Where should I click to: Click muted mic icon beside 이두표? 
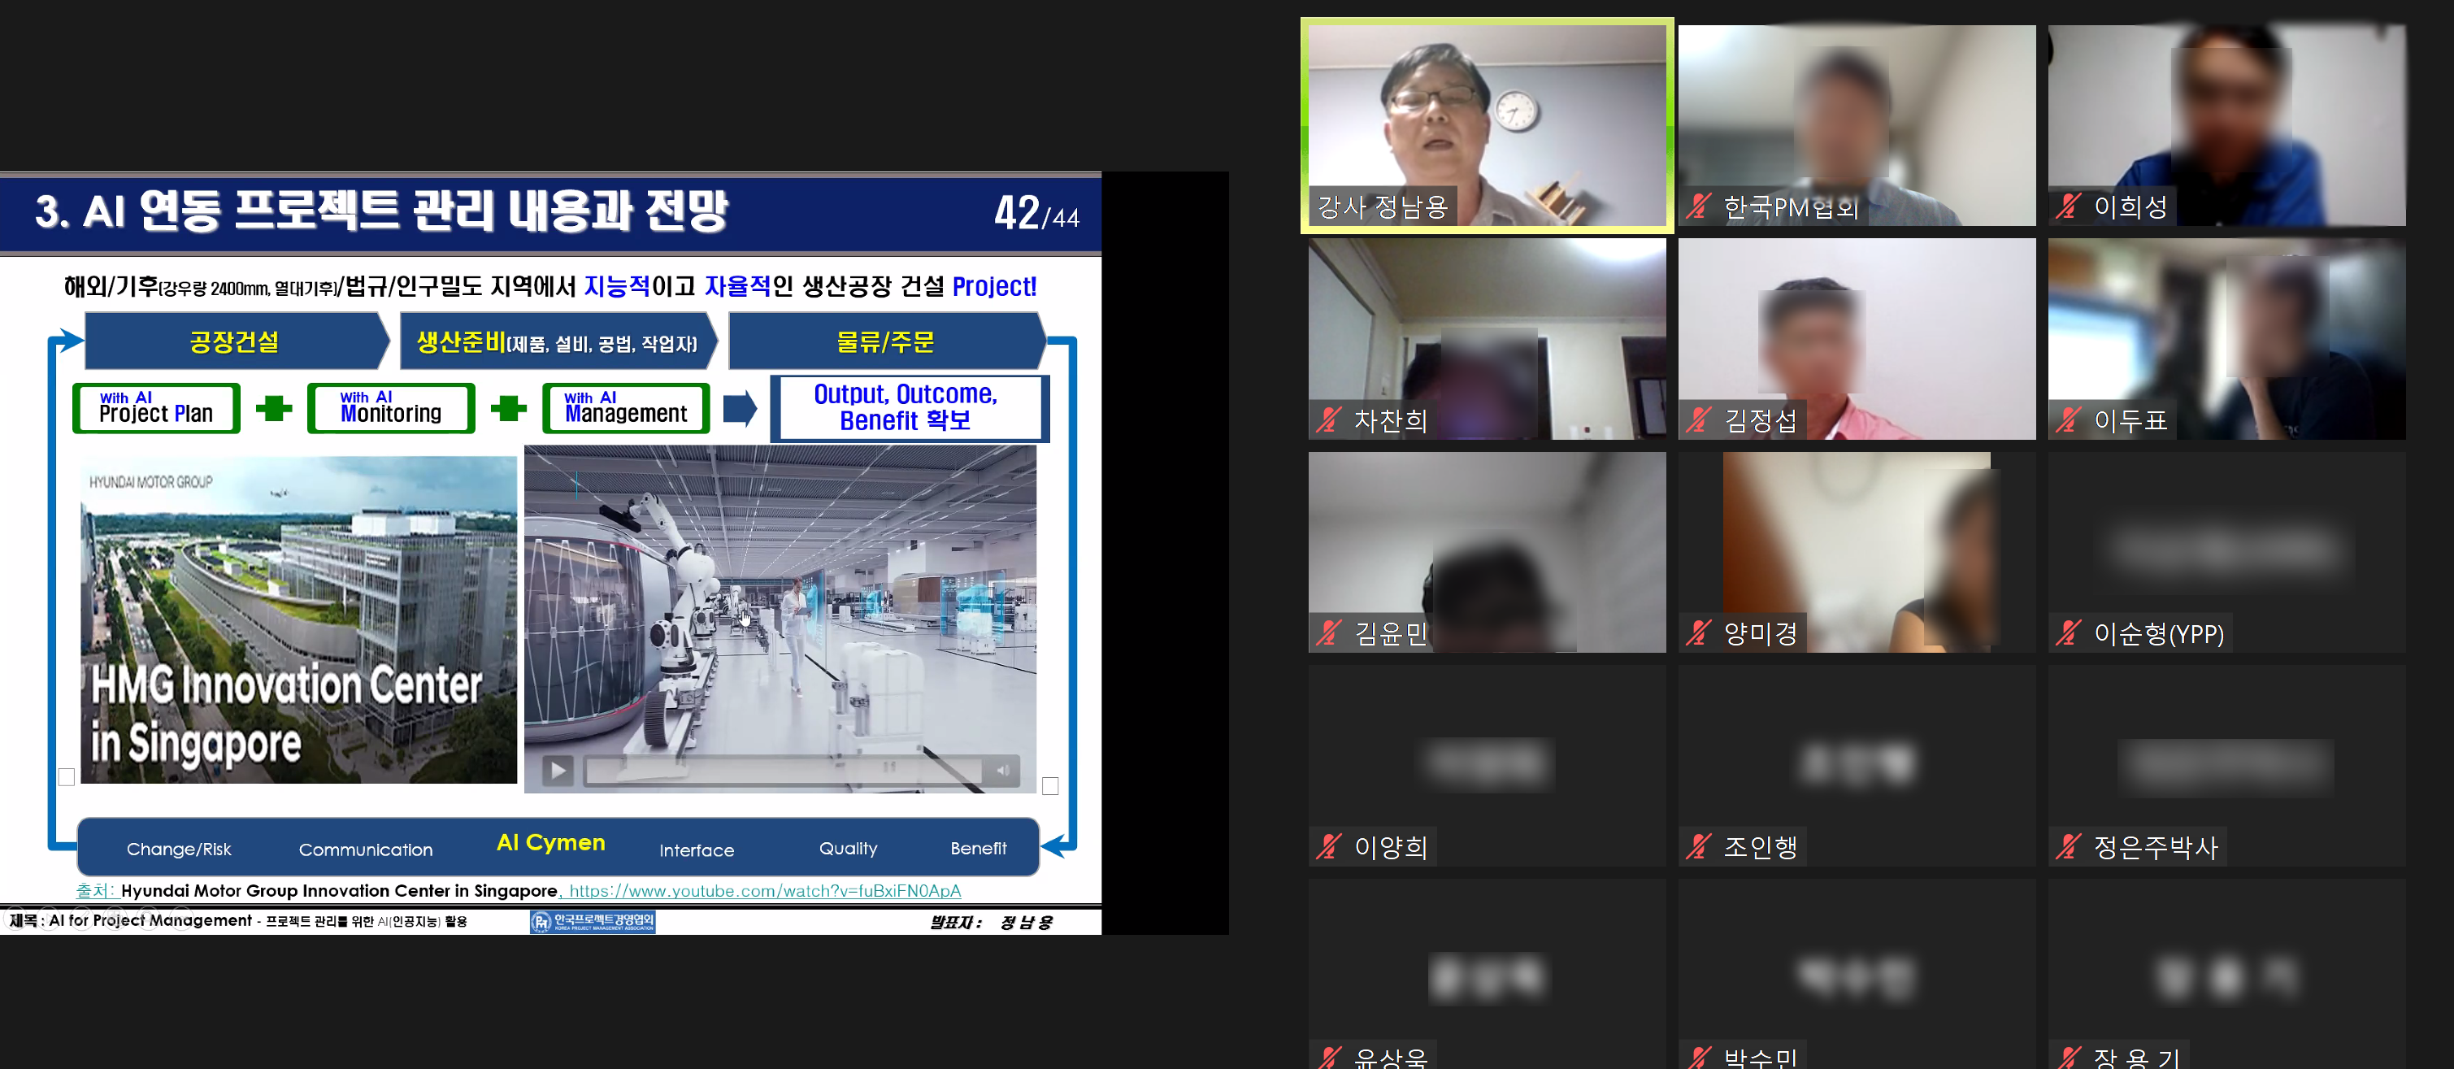[2067, 420]
